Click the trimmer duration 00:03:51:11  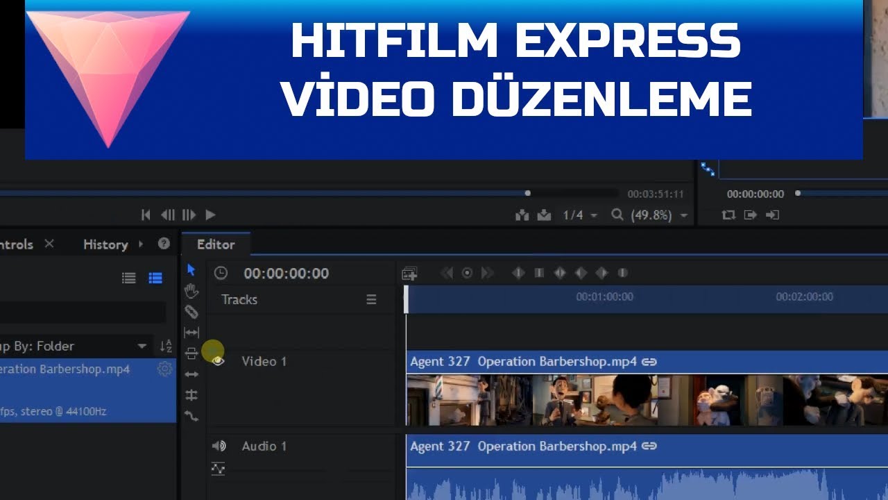(x=656, y=194)
